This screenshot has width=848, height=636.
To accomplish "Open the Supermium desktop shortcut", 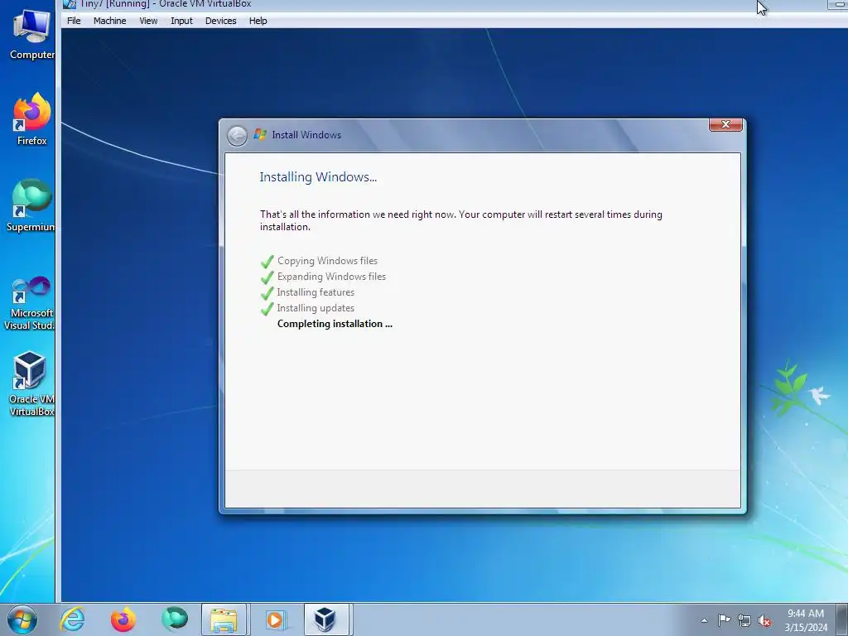I will (x=31, y=205).
